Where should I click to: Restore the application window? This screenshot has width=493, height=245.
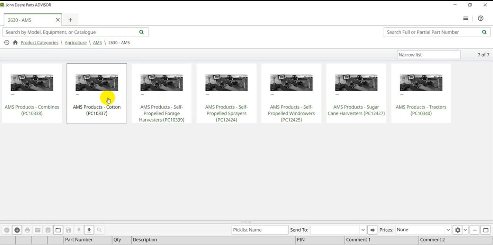coord(470,5)
